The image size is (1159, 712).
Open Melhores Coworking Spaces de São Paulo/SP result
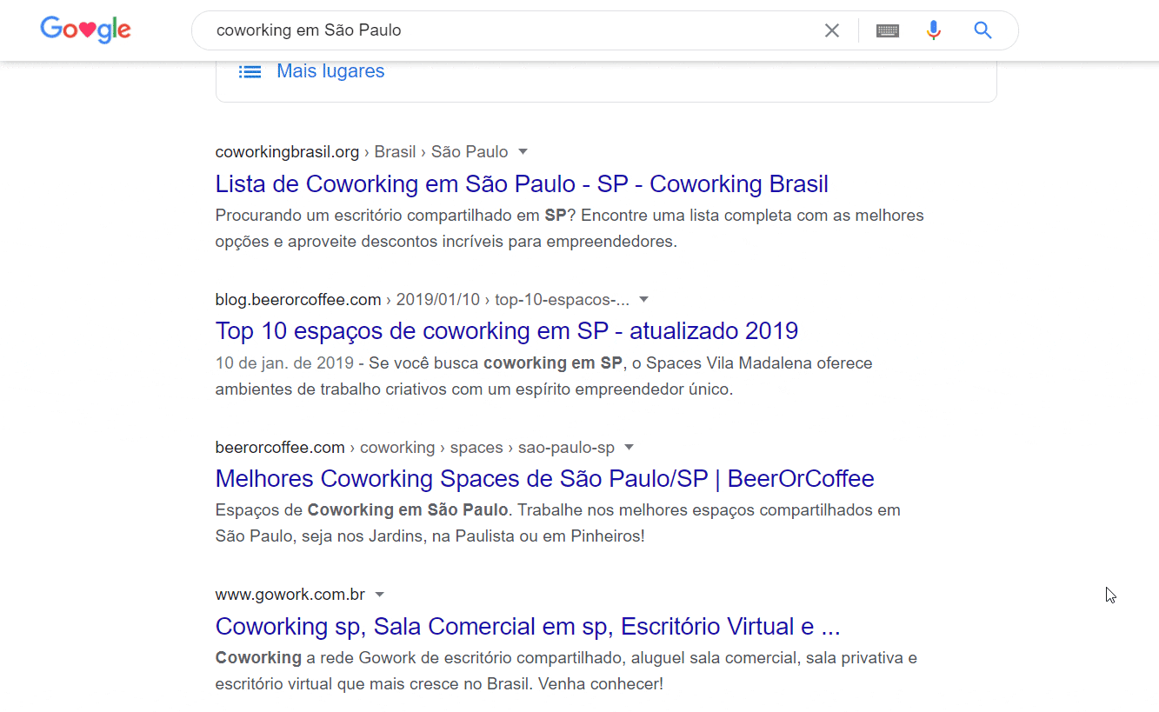click(x=545, y=479)
